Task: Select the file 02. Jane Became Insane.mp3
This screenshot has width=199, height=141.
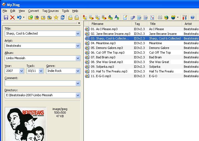Action: pyautogui.click(x=110, y=34)
